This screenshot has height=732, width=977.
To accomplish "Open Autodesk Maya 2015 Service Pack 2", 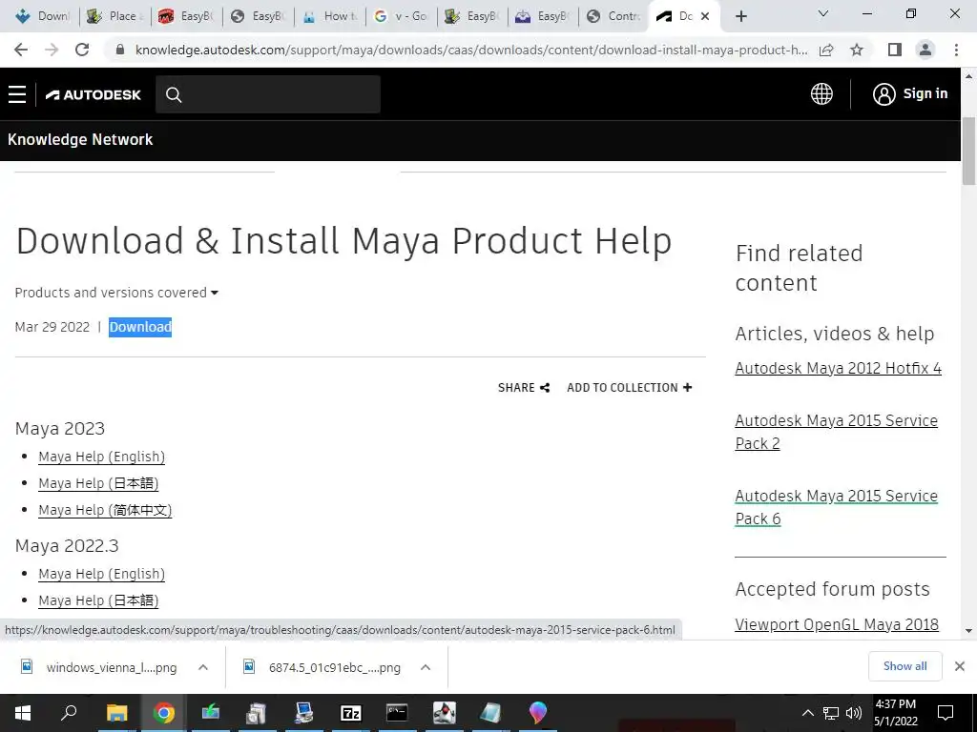I will (x=836, y=432).
